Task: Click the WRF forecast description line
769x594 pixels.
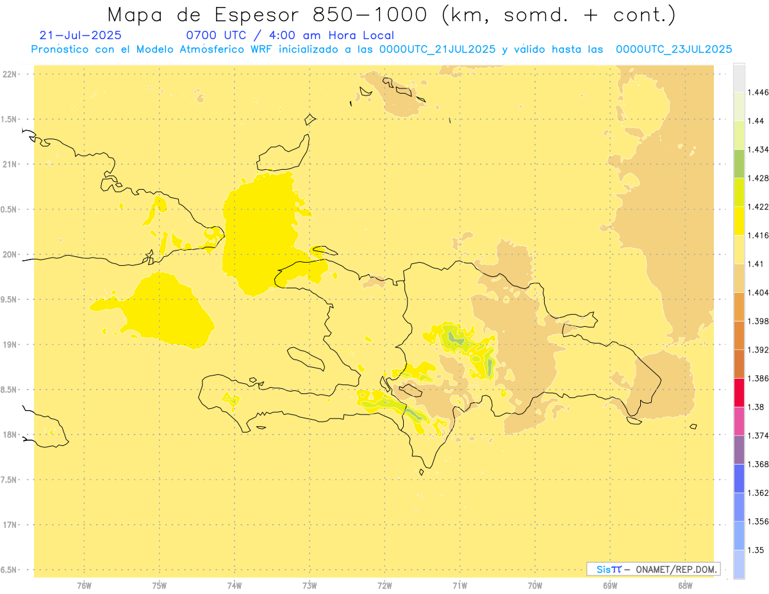Action: (x=382, y=49)
